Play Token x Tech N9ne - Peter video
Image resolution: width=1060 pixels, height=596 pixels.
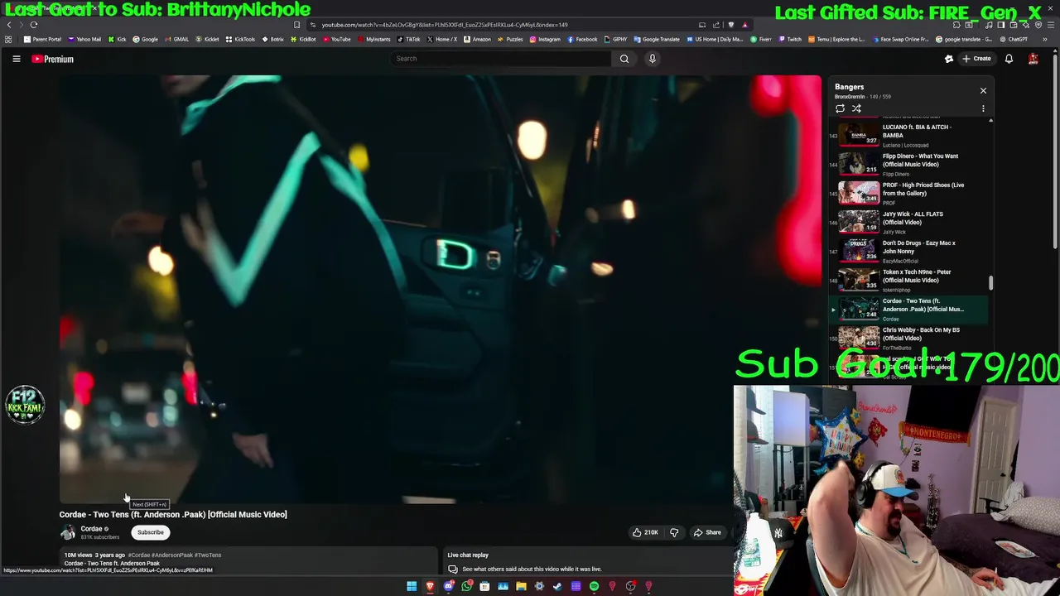(x=908, y=280)
